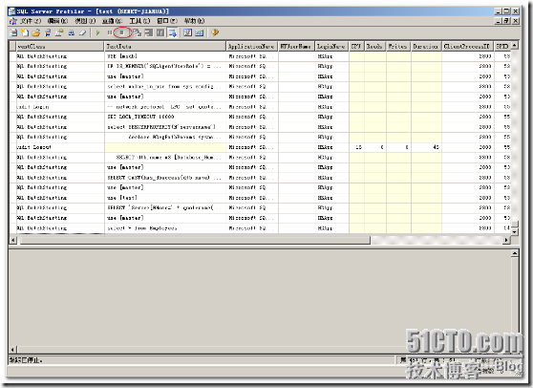Click the second greyed icon after Stop
Screen dimensions: 533x388
pos(149,32)
